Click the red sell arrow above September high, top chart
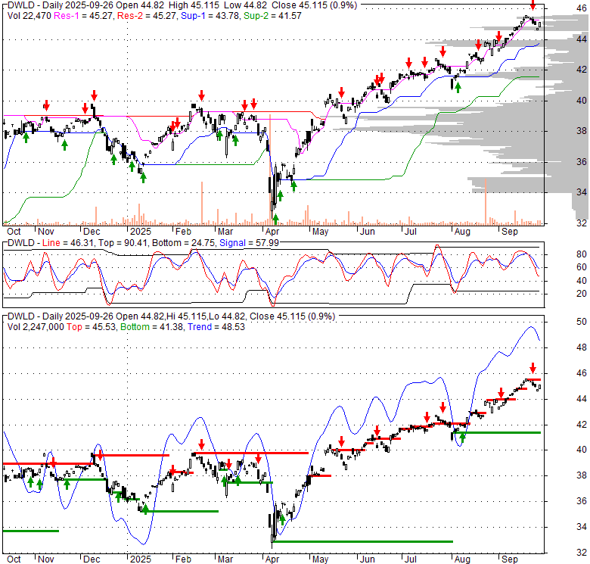Viewport: 590px width, 564px height. pyautogui.click(x=533, y=5)
